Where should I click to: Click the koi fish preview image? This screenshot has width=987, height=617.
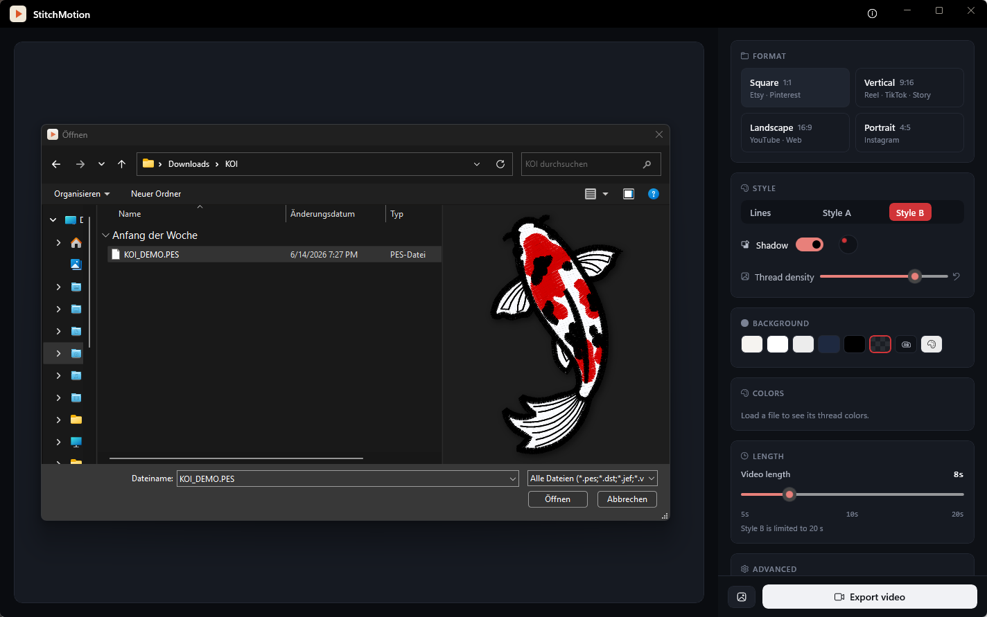point(556,335)
